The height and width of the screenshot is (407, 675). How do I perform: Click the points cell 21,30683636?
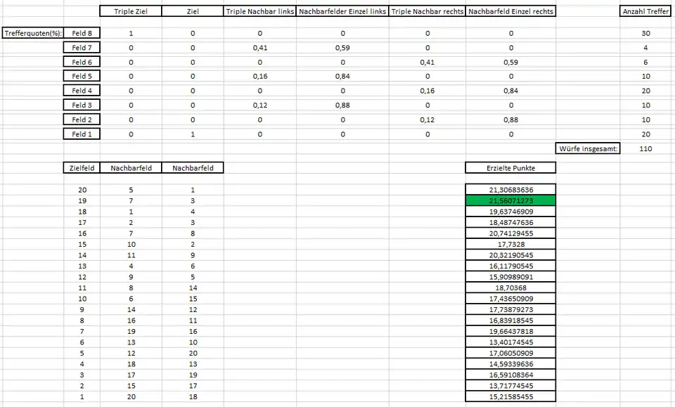coord(510,190)
